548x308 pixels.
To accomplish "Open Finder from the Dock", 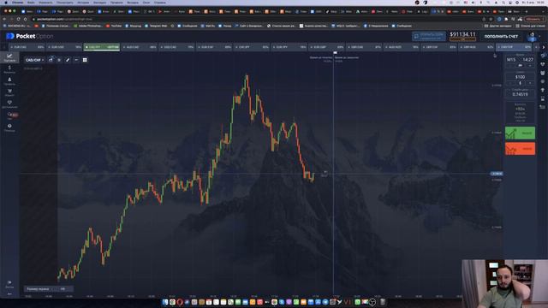I will tap(165, 302).
